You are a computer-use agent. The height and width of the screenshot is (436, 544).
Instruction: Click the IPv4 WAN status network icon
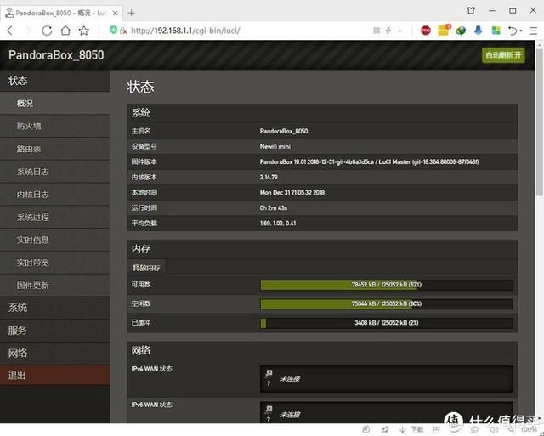click(269, 374)
